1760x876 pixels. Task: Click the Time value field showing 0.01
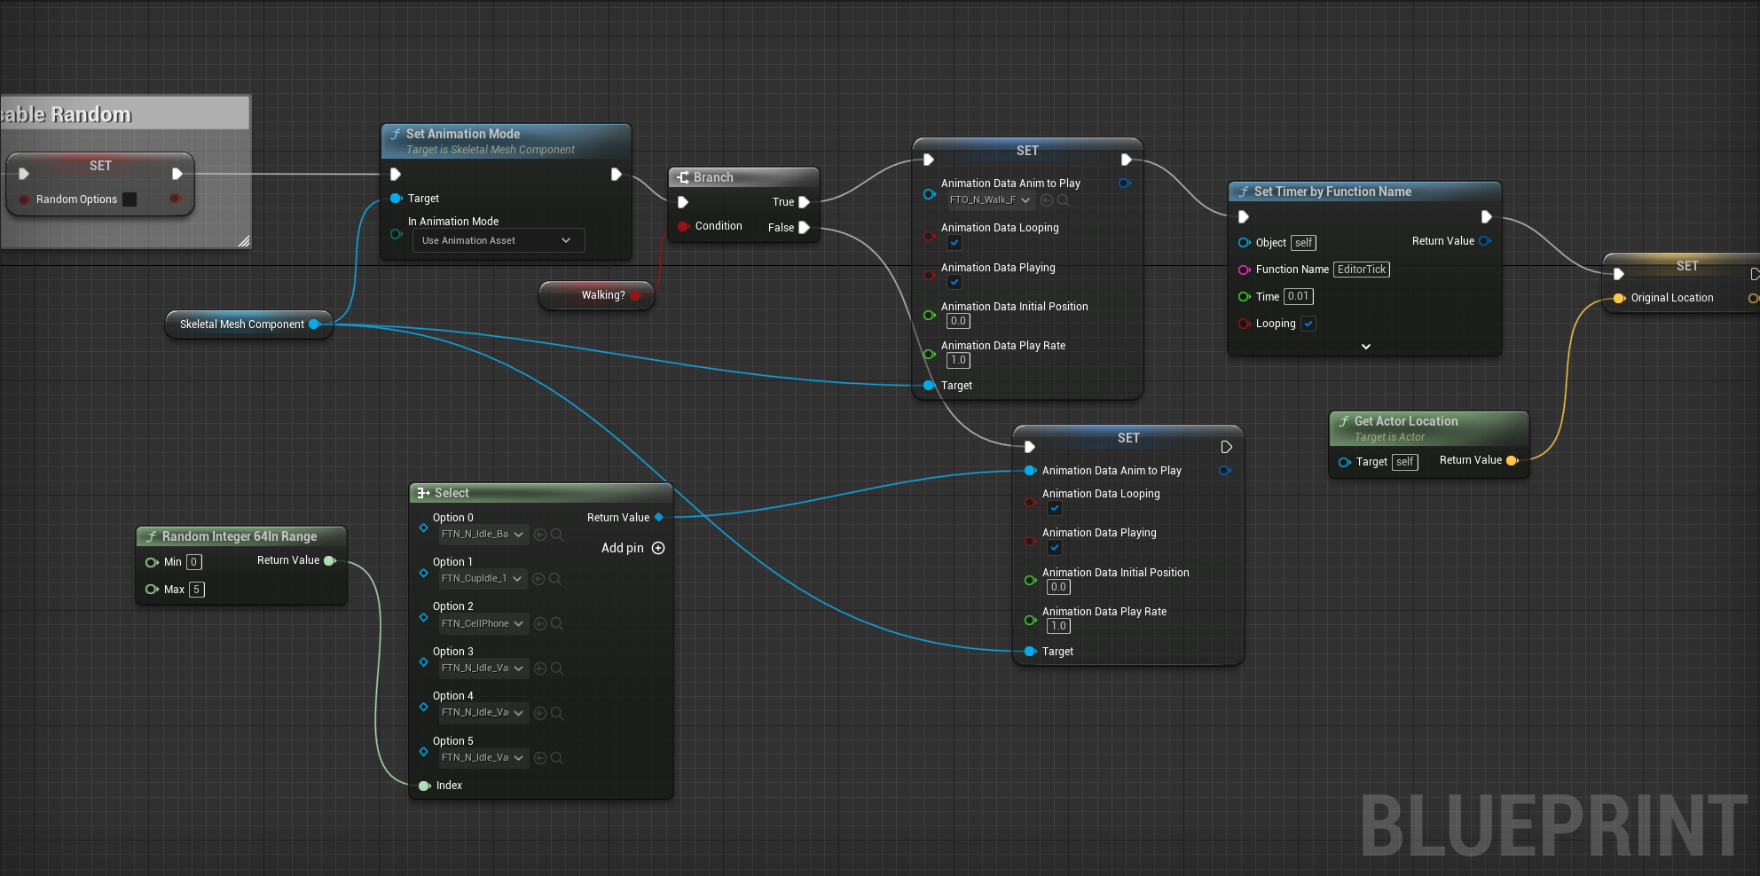pyautogui.click(x=1298, y=297)
